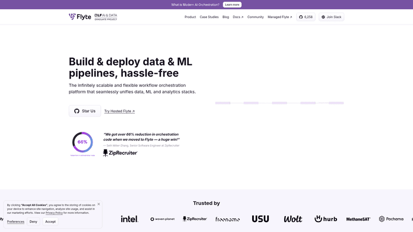Click the 'Build & deploy data & ML pipelines' headline
Screen dimensions: 413x232
click(131, 67)
